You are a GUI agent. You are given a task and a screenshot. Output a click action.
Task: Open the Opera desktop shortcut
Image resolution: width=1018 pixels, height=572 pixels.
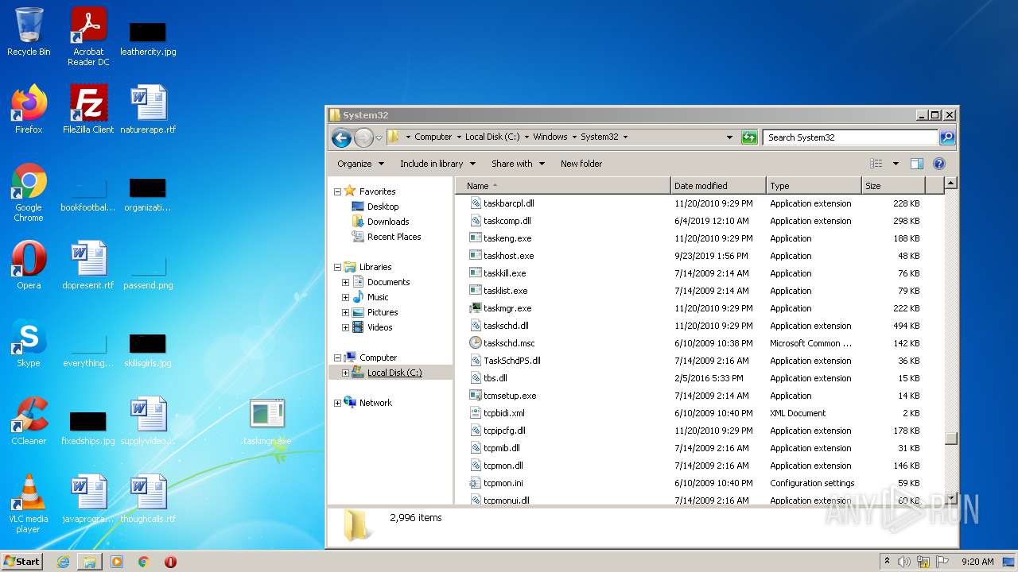coord(29,265)
